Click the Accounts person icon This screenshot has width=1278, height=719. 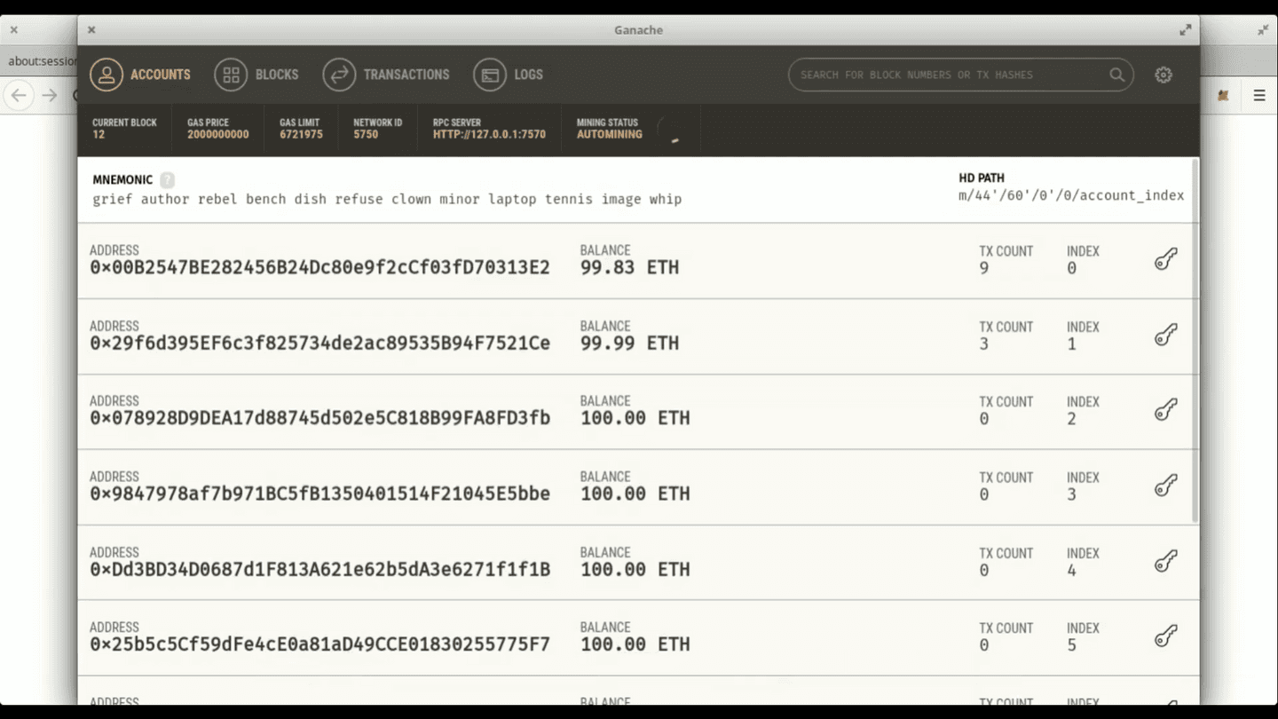(x=106, y=75)
